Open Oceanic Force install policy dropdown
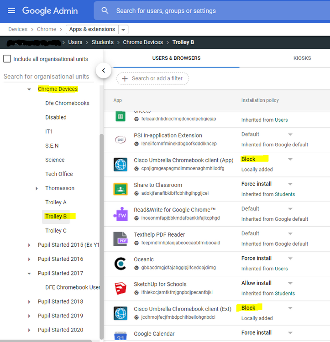Screen dimensions: 330x342 point(290,259)
